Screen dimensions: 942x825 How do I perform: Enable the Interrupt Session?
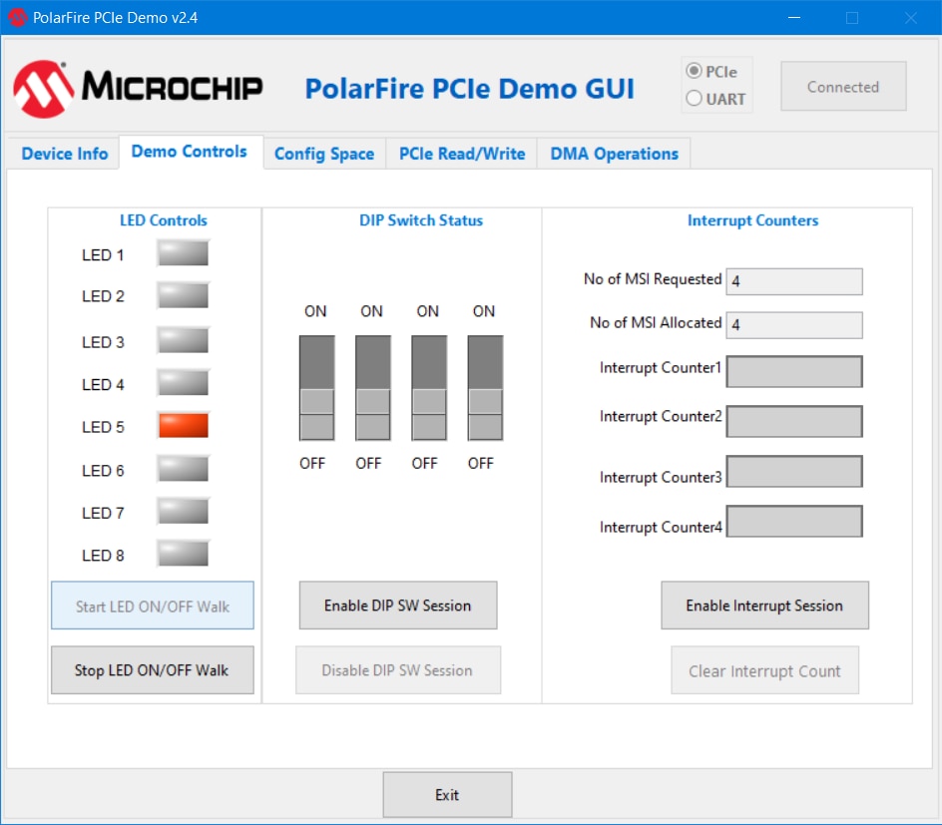click(764, 606)
